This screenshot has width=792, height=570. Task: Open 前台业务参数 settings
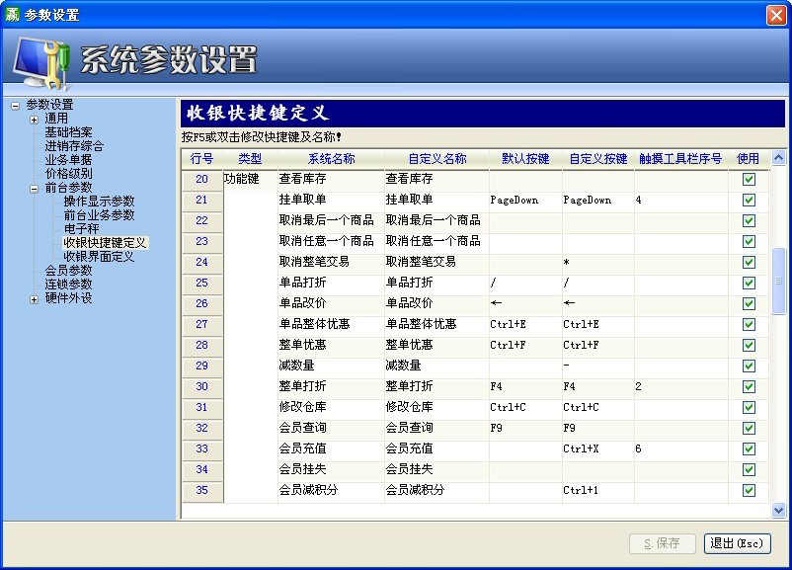point(99,214)
